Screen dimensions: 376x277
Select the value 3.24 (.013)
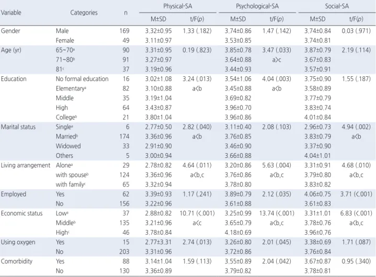(197, 79)
